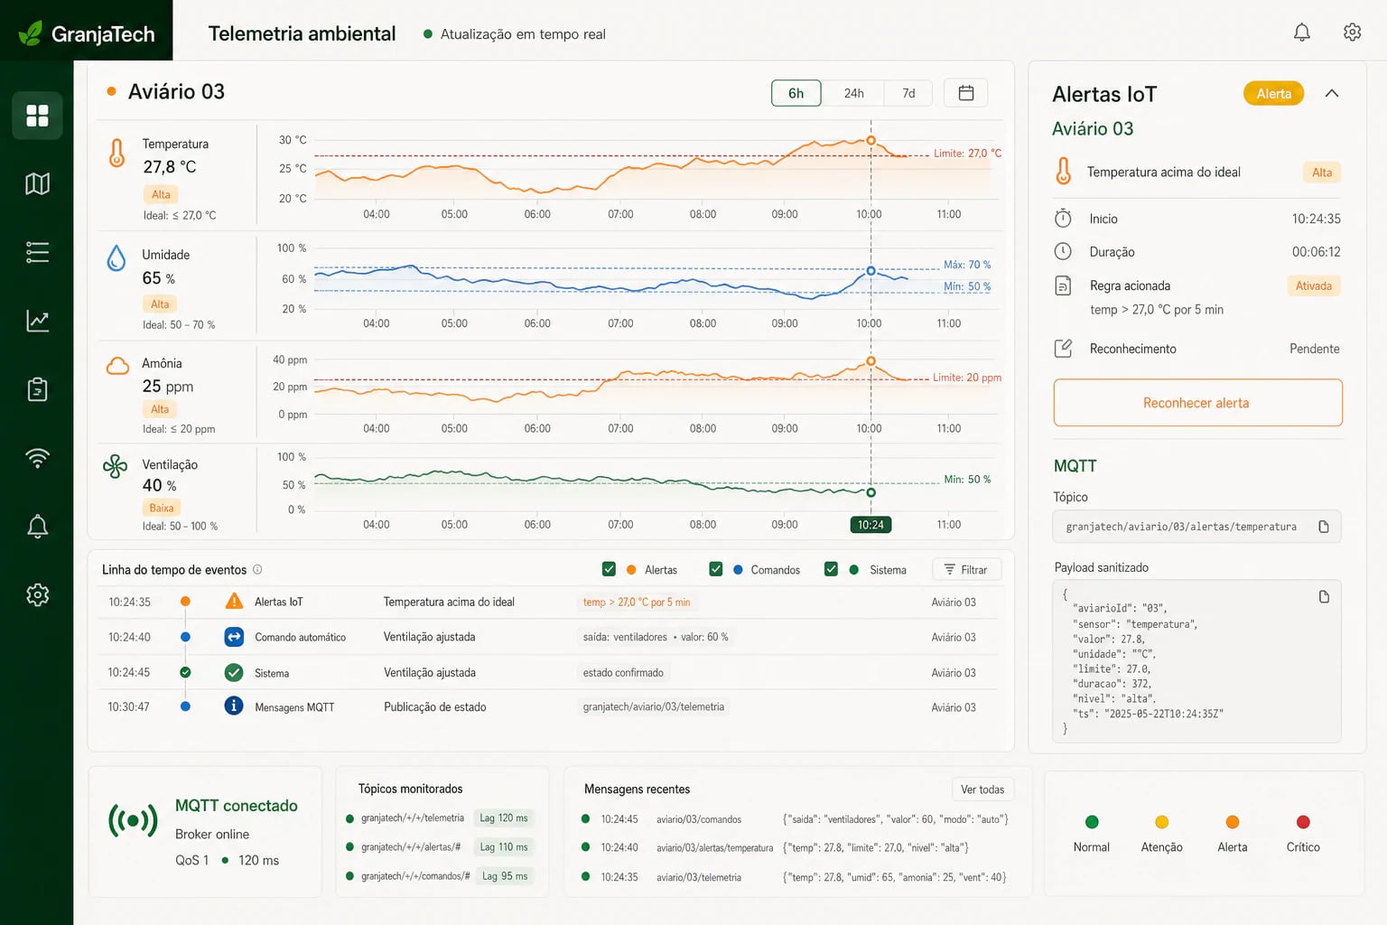Toggle the Comandos checkbox filter

click(x=716, y=569)
